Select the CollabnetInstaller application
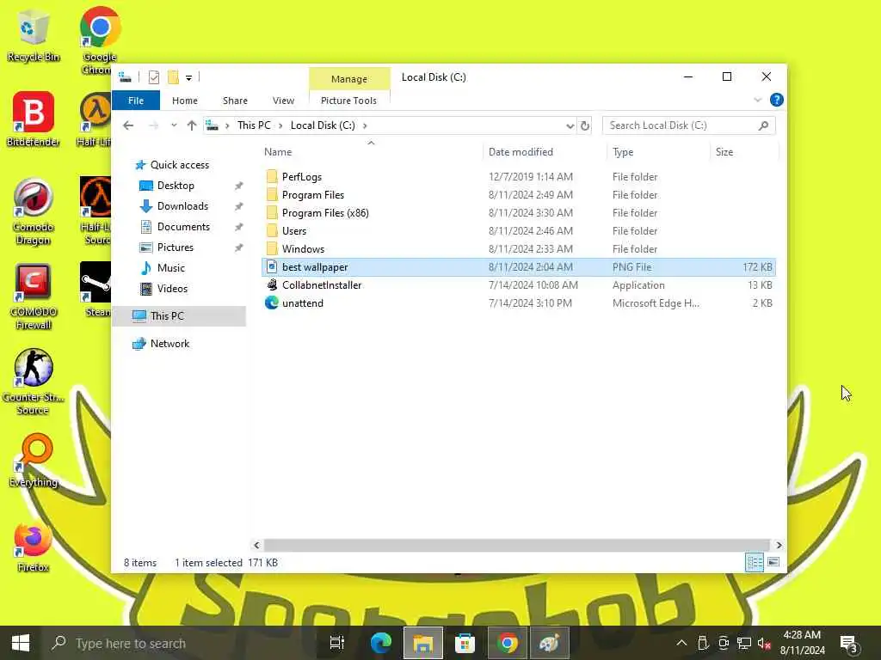 point(518,285)
